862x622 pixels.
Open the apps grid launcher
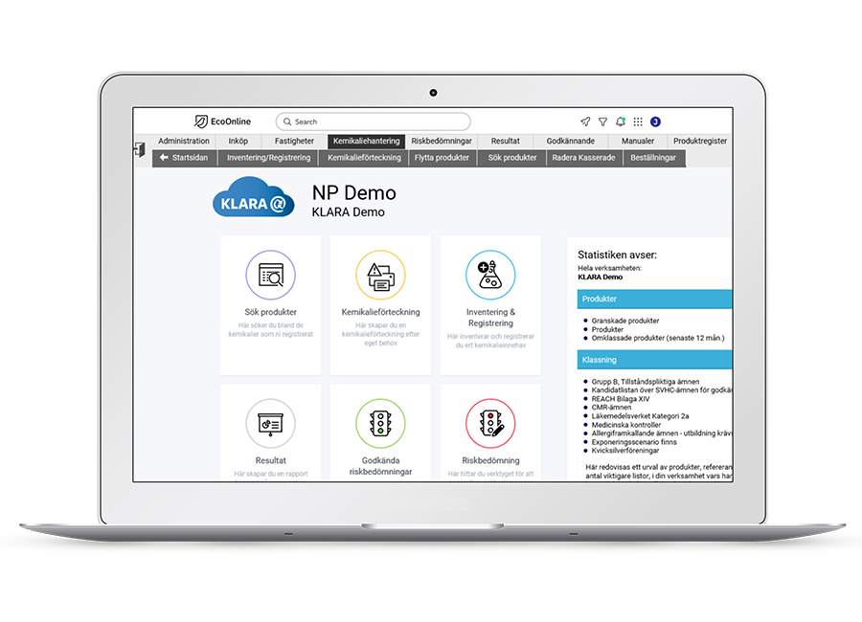click(x=638, y=122)
